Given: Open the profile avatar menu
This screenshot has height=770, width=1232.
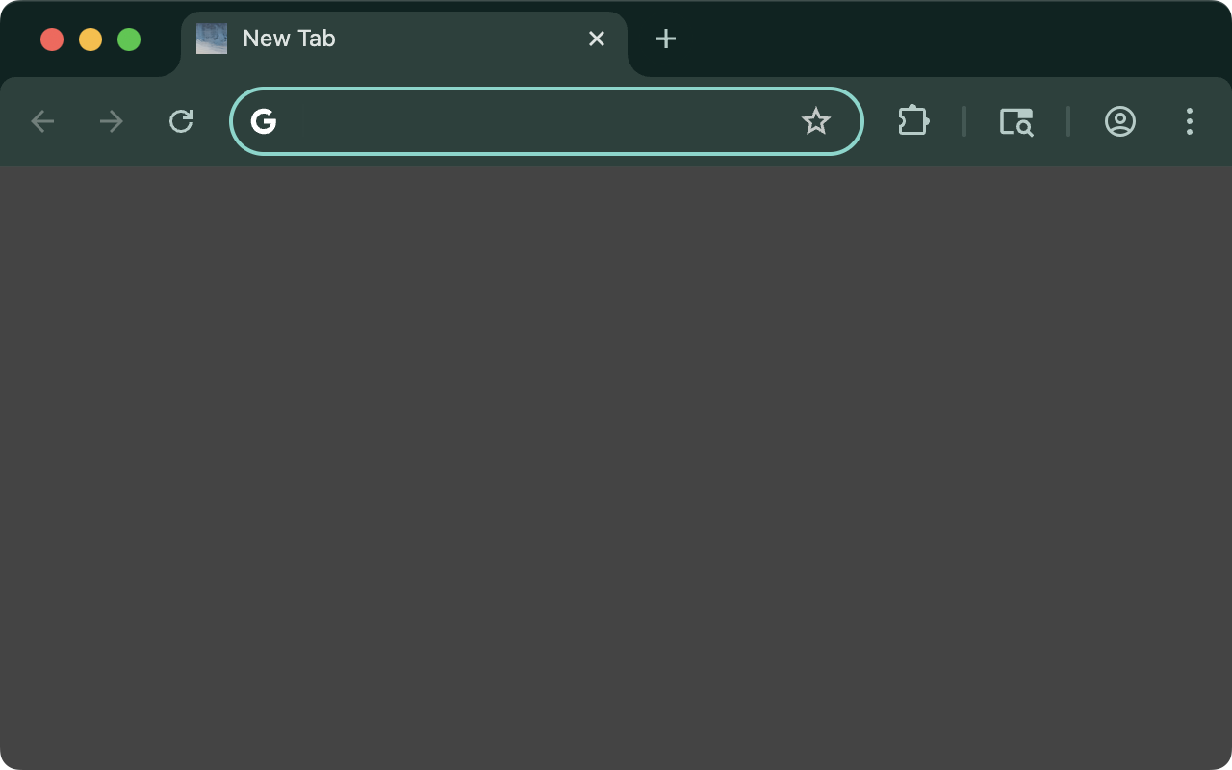Looking at the screenshot, I should (1119, 121).
